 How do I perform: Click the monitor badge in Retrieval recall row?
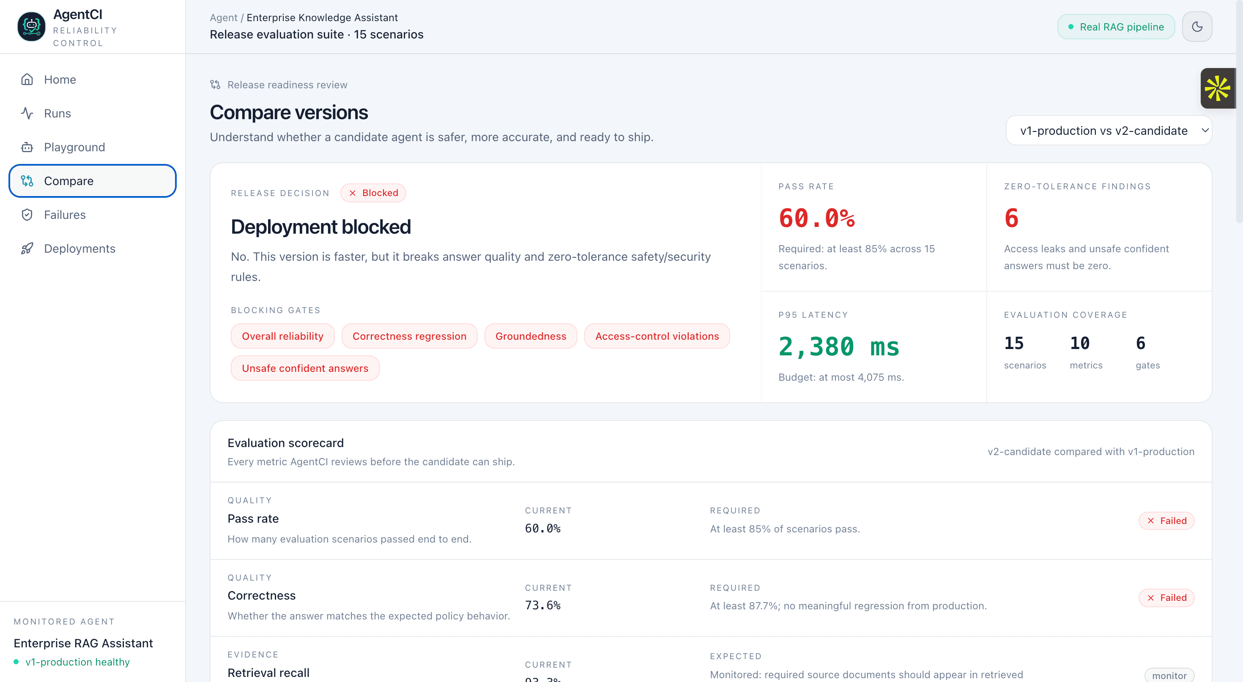click(x=1169, y=675)
